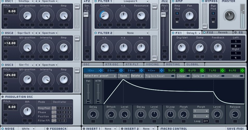Viewport: 248px width, 130px height.
Task: Click Ring Mod Off button
Action: point(54,108)
